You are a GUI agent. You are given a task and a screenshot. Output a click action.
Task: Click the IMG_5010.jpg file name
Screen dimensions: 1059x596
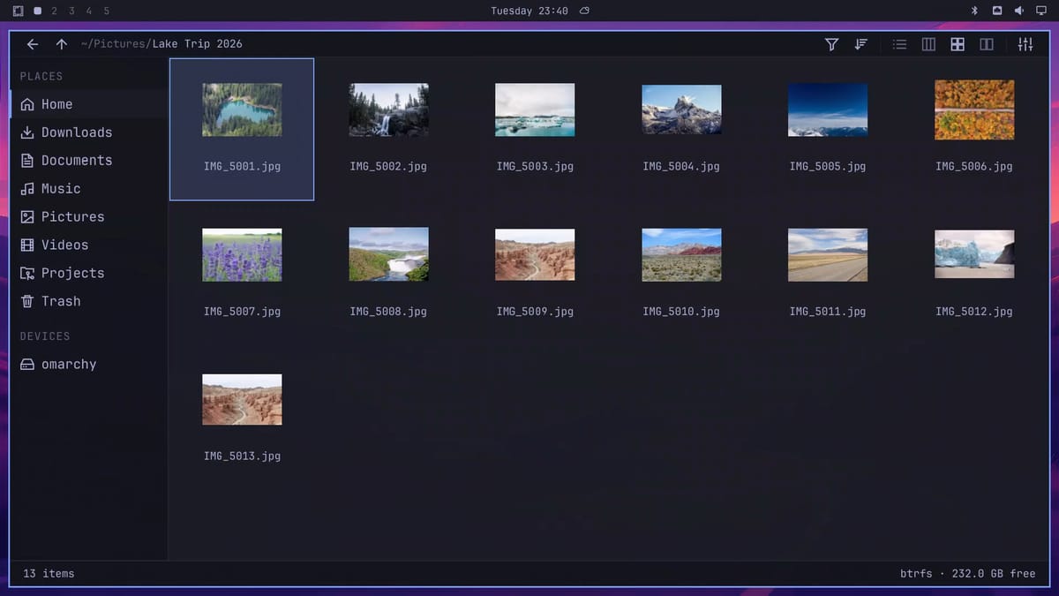(x=681, y=312)
